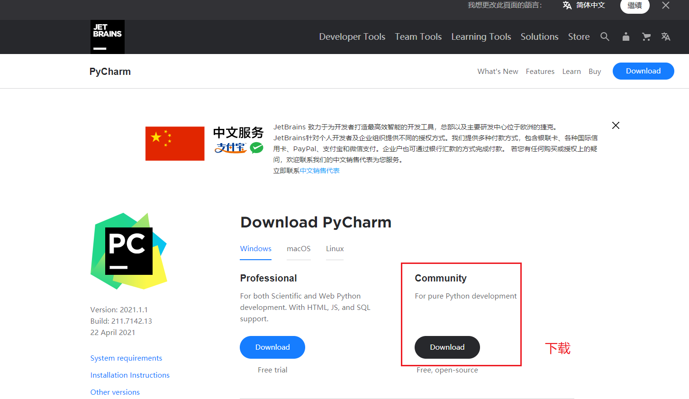Click the 中文销售代表 link

(x=320, y=171)
